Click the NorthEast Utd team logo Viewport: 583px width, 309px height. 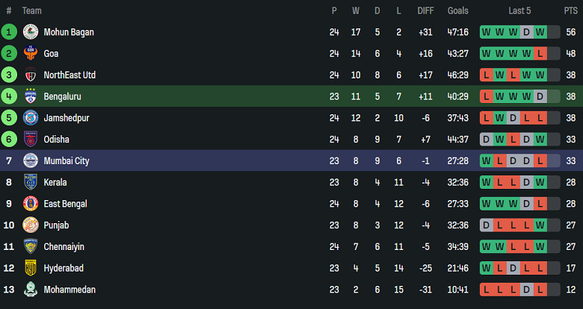click(x=31, y=75)
